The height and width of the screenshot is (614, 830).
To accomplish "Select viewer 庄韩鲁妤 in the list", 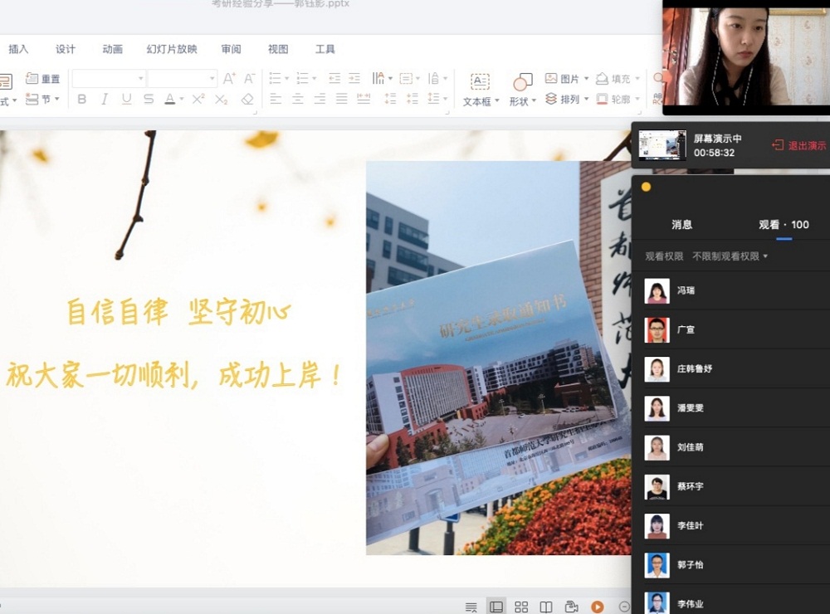I will (694, 368).
